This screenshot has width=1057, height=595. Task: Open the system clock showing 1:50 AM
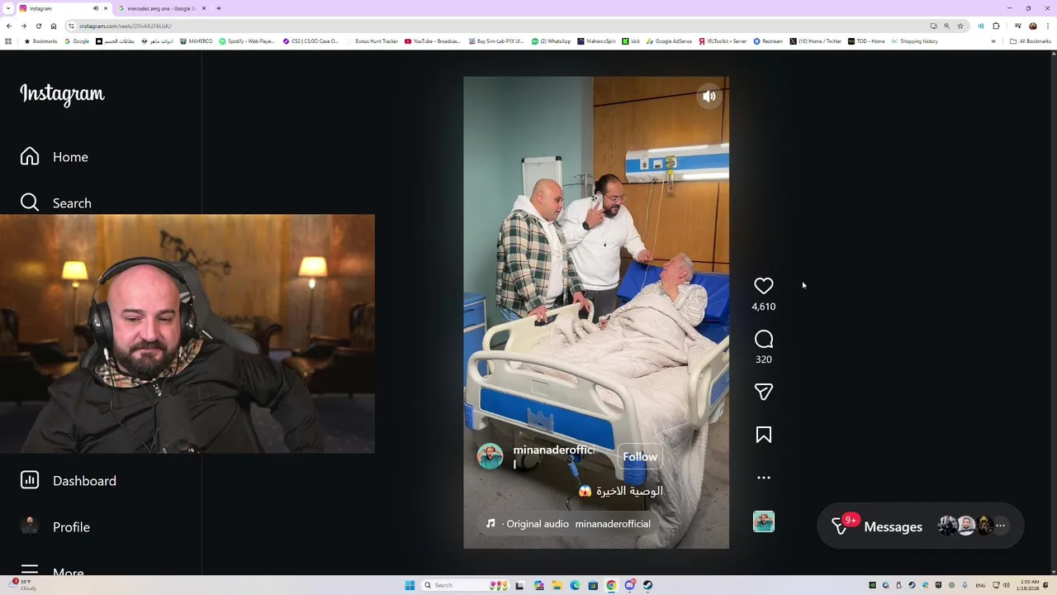point(1030,585)
